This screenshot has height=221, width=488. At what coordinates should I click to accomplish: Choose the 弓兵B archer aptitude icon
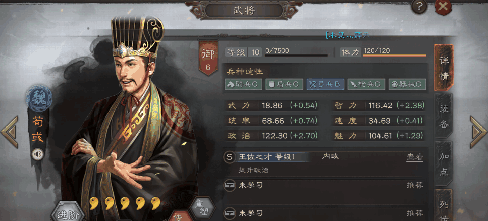pos(325,84)
